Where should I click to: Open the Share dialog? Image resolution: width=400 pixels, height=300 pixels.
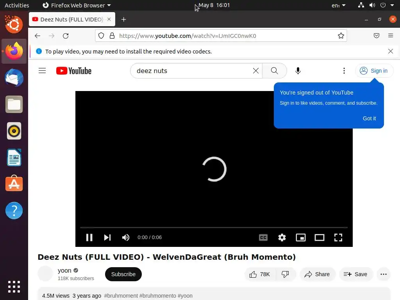pos(317,274)
